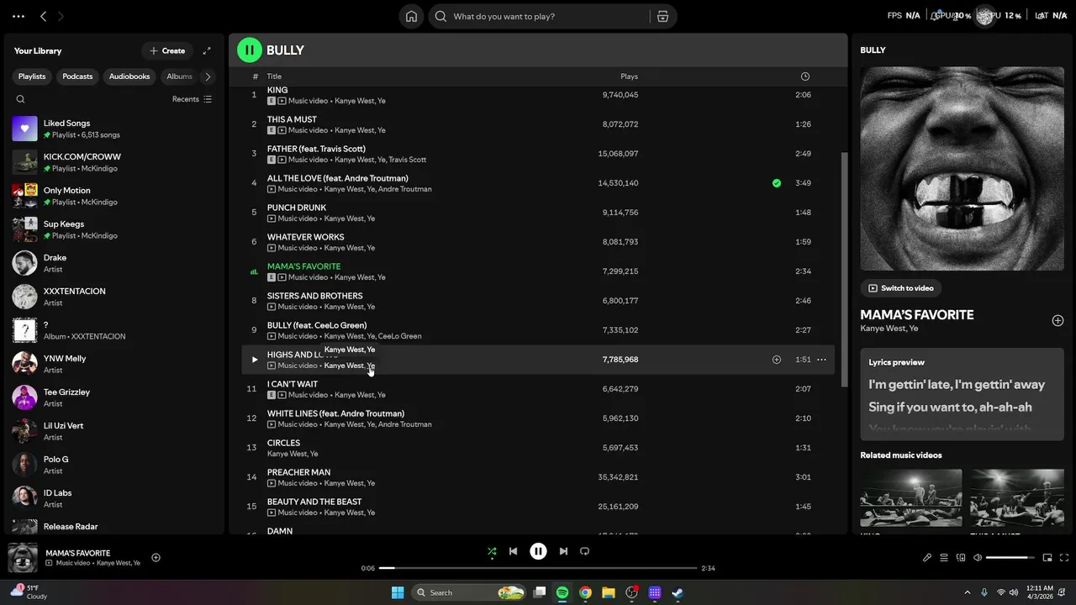1076x605 pixels.
Task: Open Lil Uzi Vert artist in library
Action: (x=113, y=431)
